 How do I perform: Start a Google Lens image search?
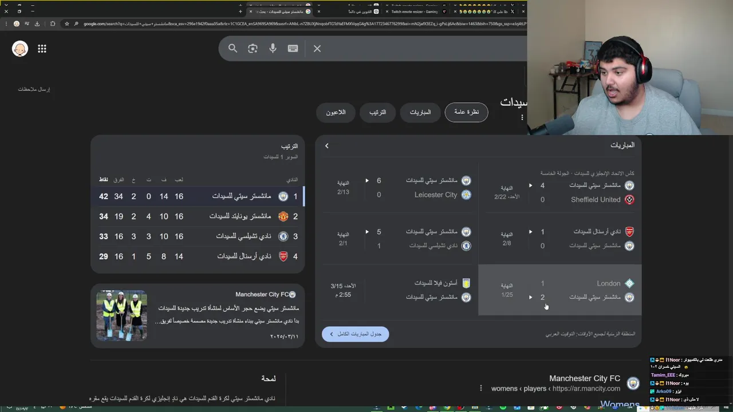[253, 49]
